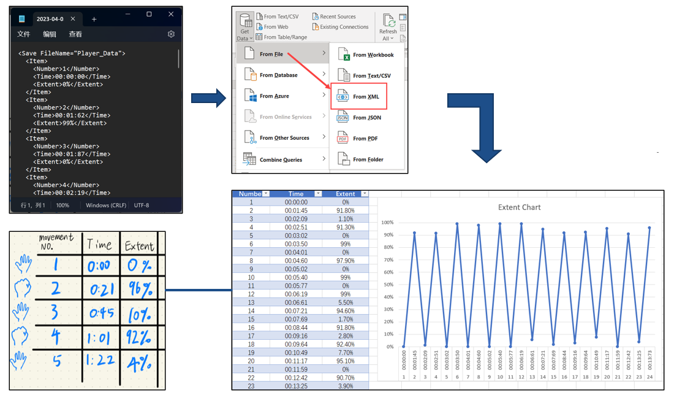Select the 00:09:16 cell in Time column
Viewport: 674px width, 395px height.
click(x=296, y=336)
